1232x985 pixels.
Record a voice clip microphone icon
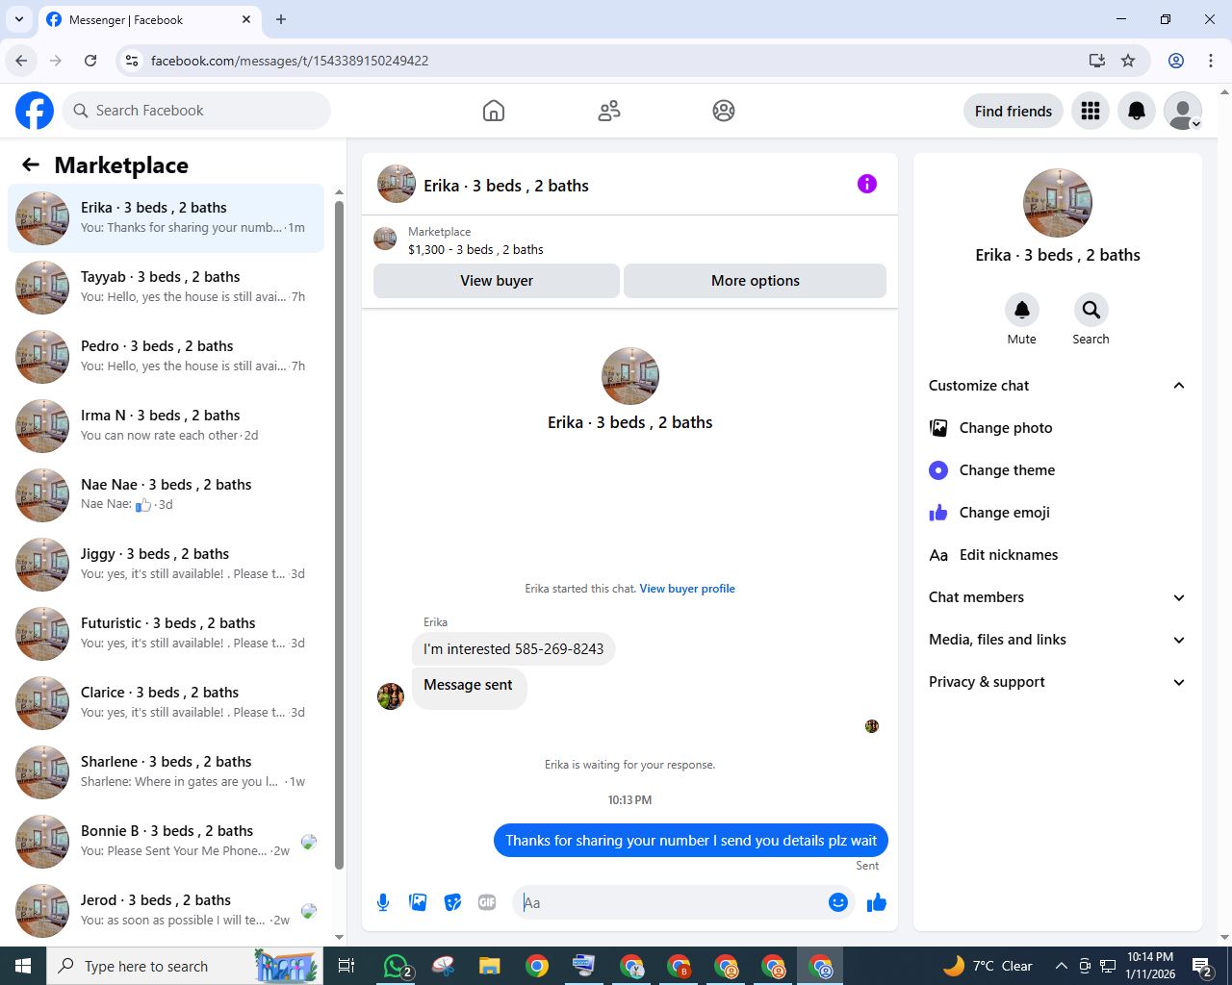coord(383,902)
